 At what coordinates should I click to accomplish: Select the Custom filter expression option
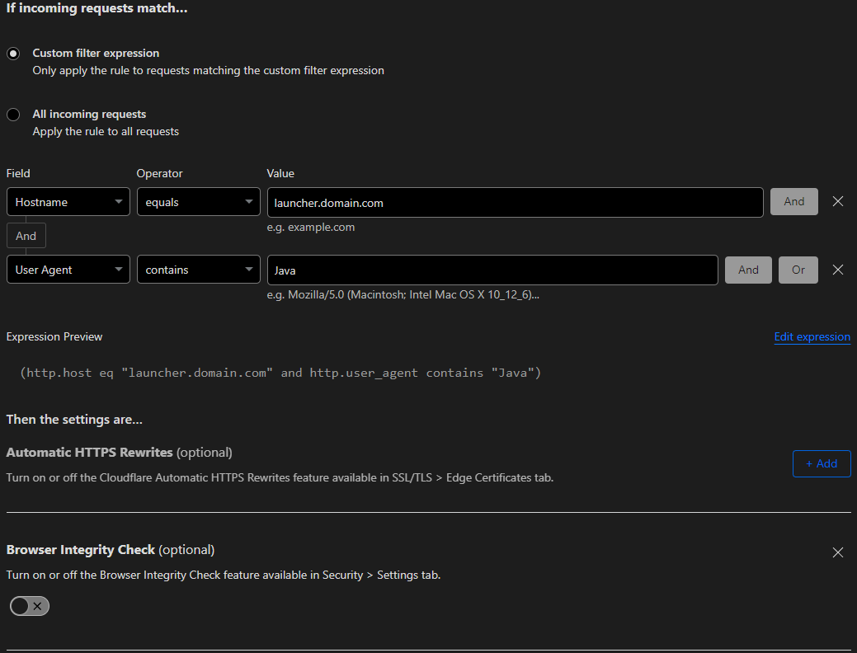(x=13, y=54)
